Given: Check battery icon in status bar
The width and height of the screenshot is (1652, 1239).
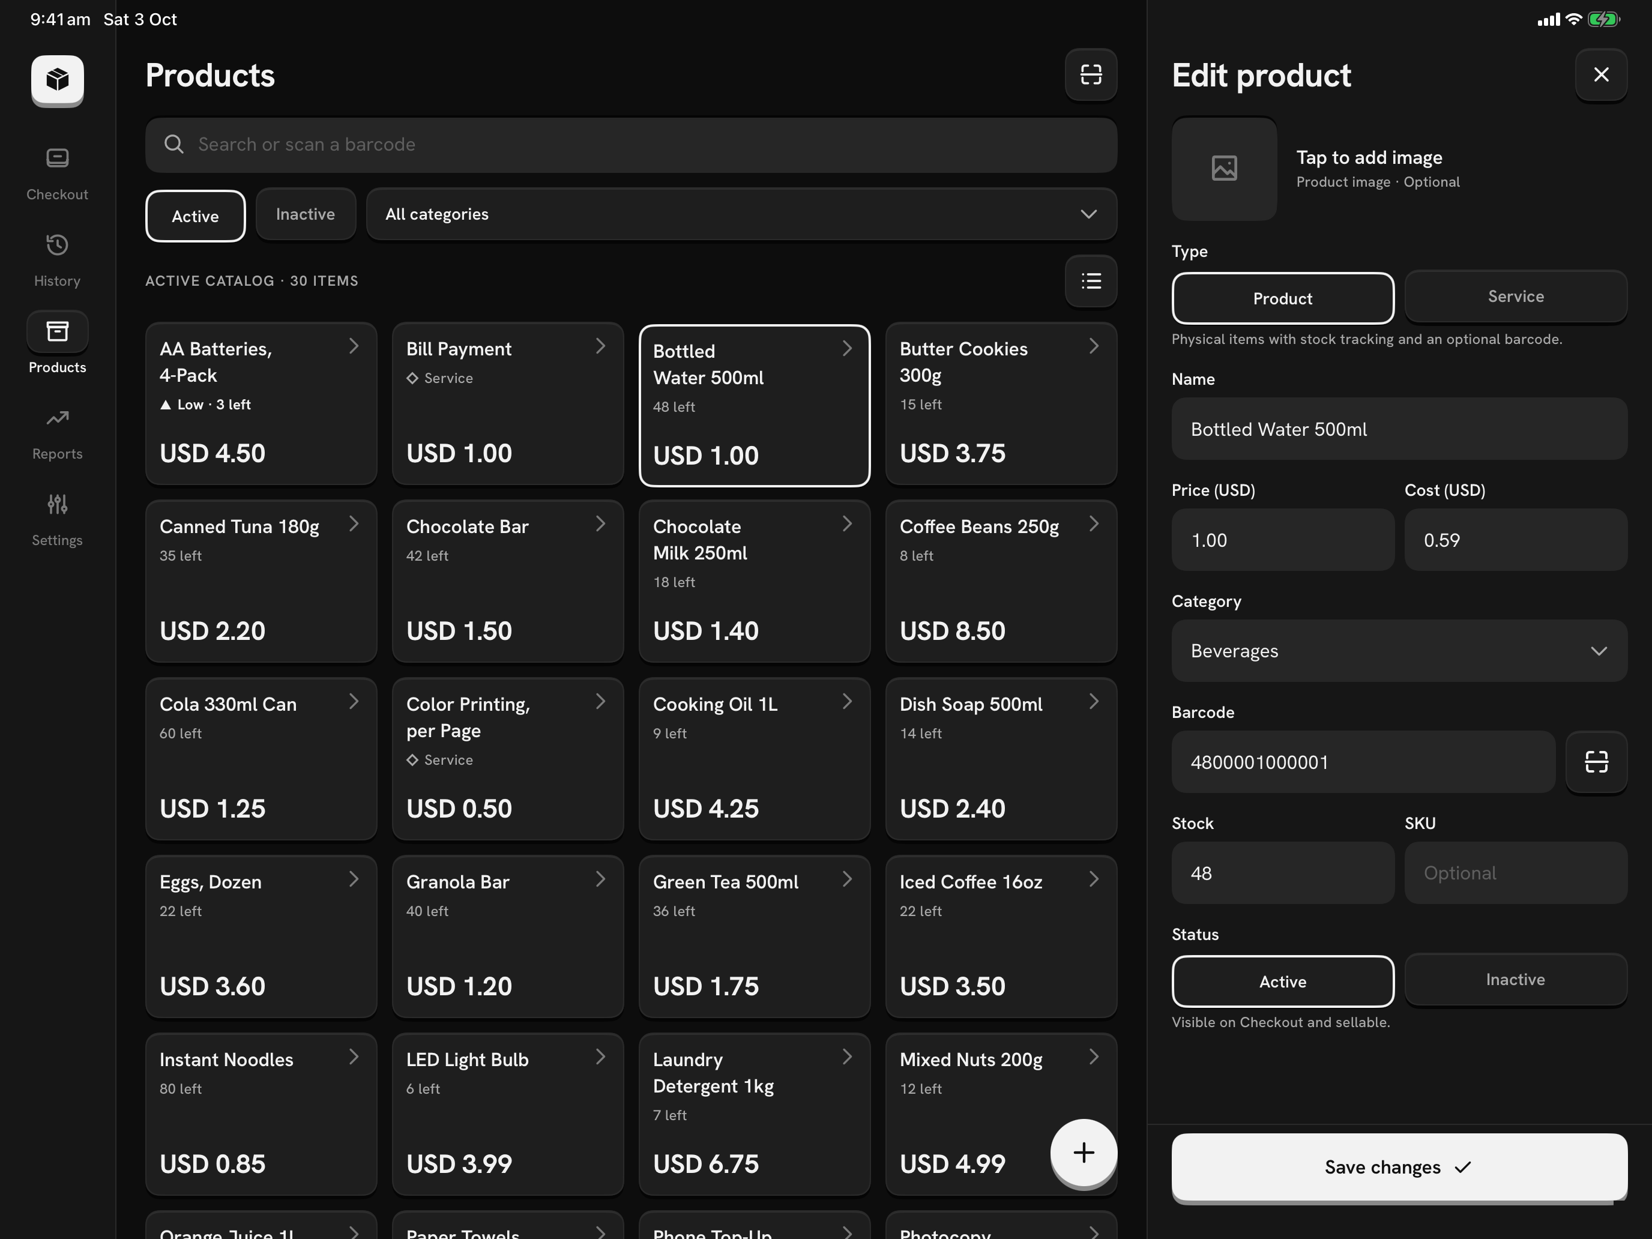Looking at the screenshot, I should point(1603,19).
